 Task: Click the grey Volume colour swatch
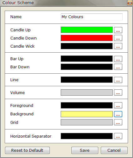(x=87, y=92)
